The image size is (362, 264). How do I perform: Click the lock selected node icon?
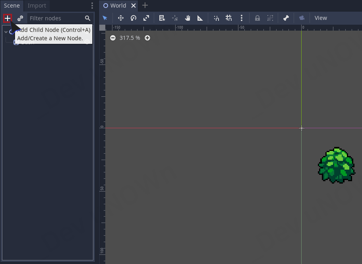tap(257, 18)
